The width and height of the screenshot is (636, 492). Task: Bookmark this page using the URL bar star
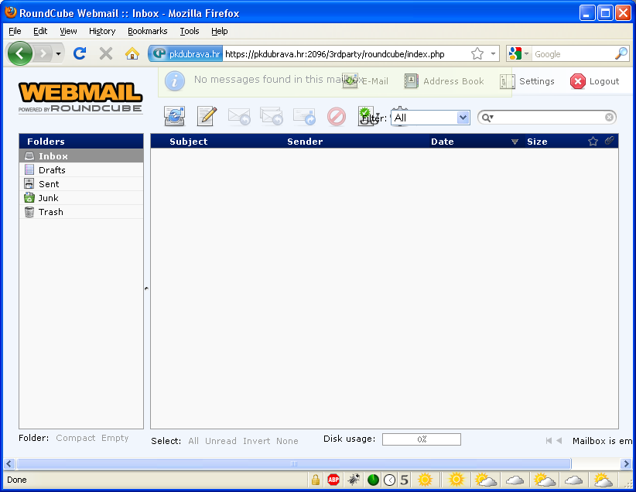pyautogui.click(x=477, y=53)
